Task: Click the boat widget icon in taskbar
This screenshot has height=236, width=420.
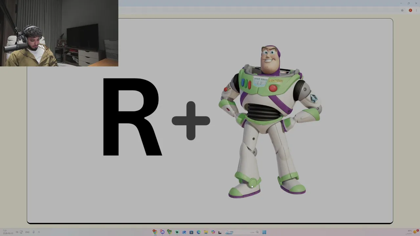Action: pos(229,232)
